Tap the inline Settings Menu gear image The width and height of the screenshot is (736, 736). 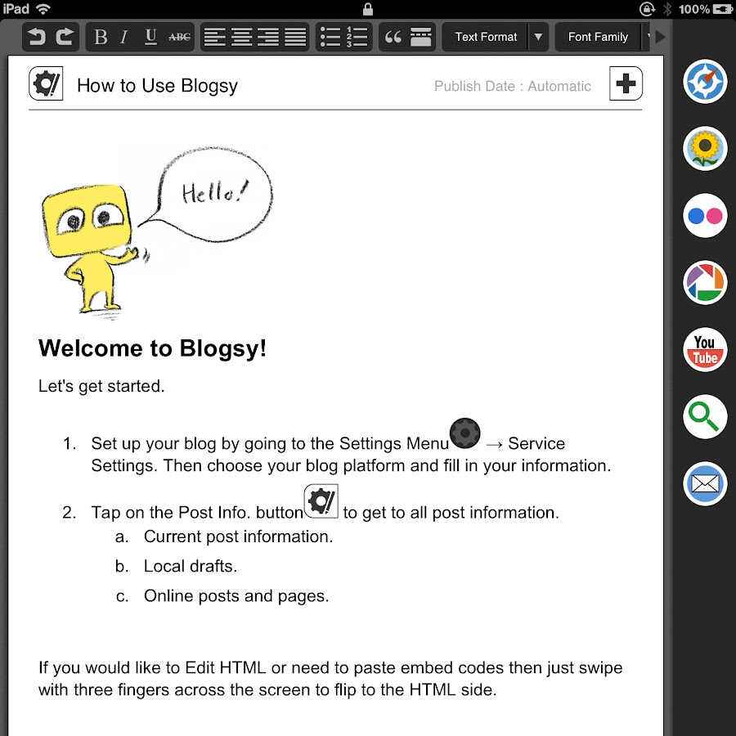pyautogui.click(x=464, y=433)
